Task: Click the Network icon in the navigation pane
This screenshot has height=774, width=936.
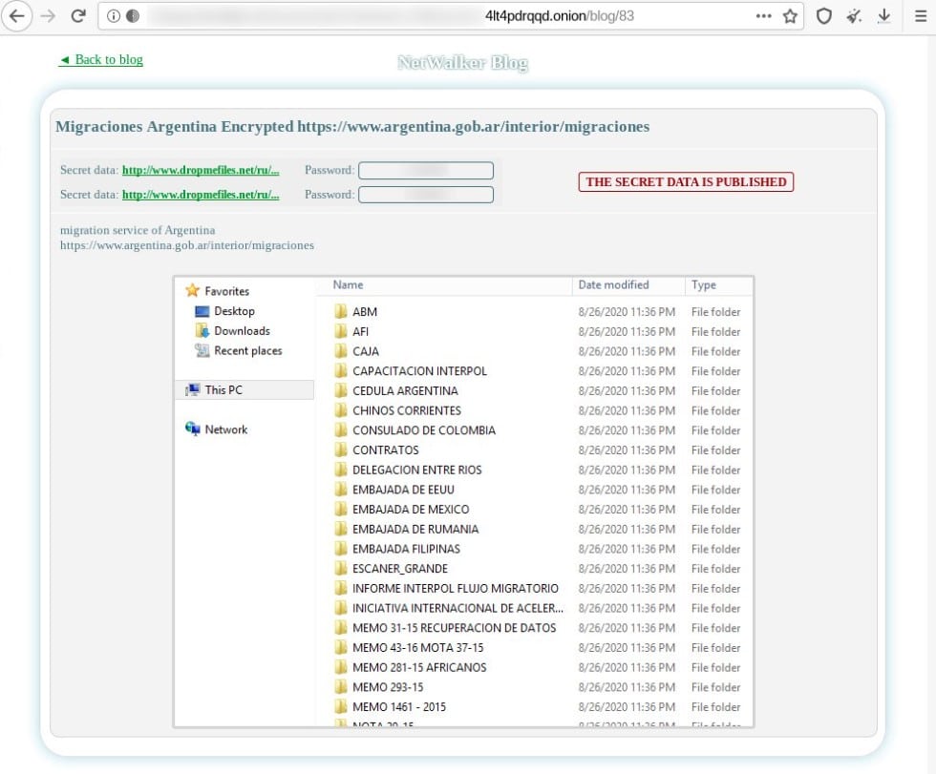Action: point(192,429)
